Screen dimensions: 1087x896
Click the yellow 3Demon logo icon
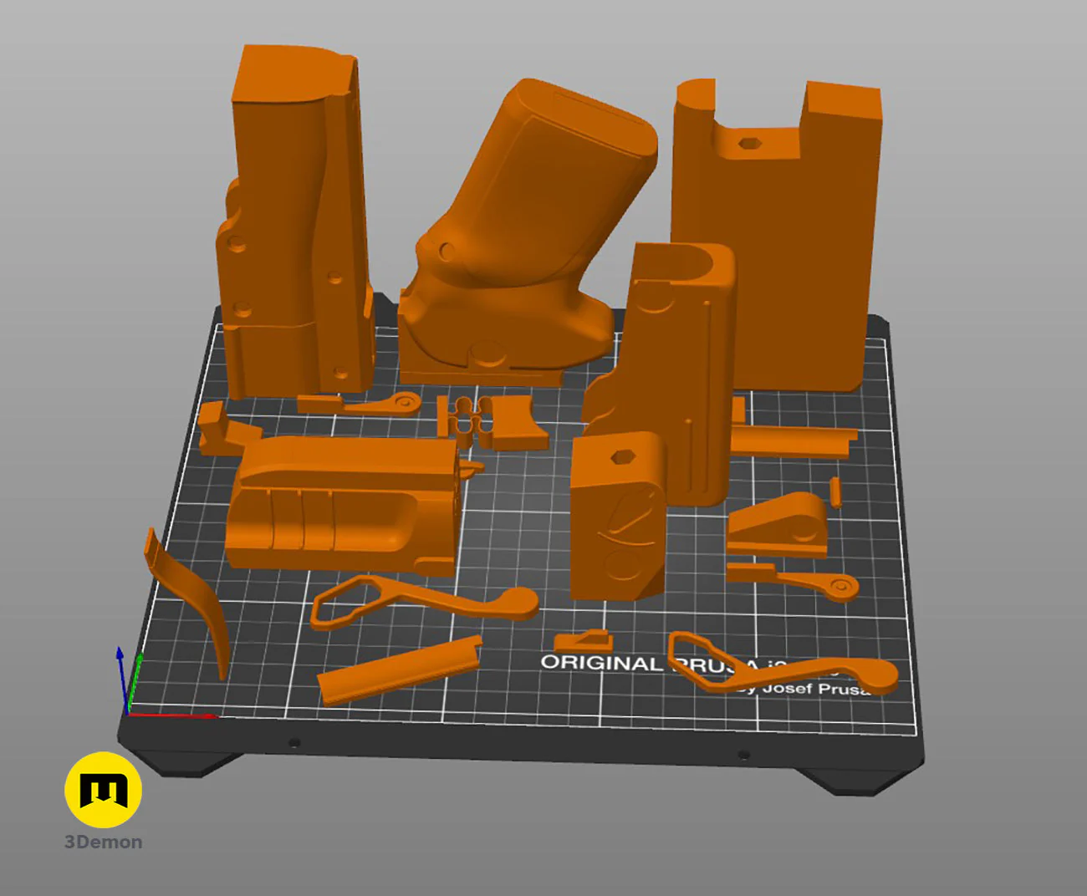(103, 790)
